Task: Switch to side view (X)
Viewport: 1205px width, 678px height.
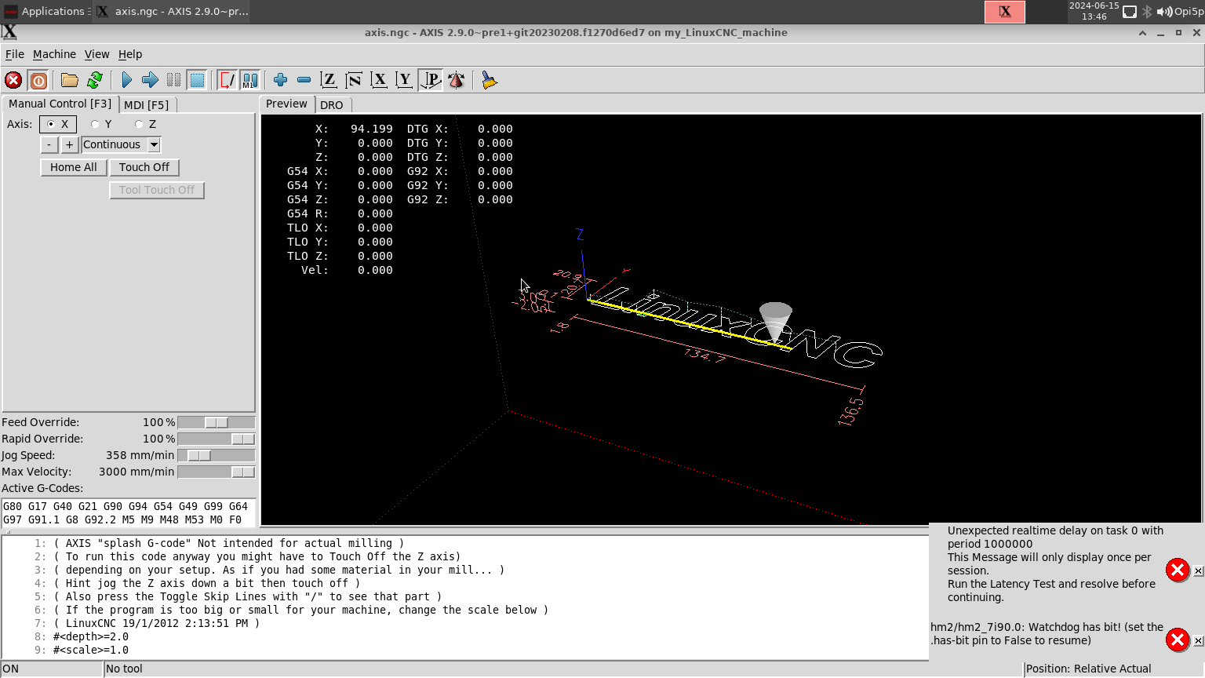Action: 379,80
